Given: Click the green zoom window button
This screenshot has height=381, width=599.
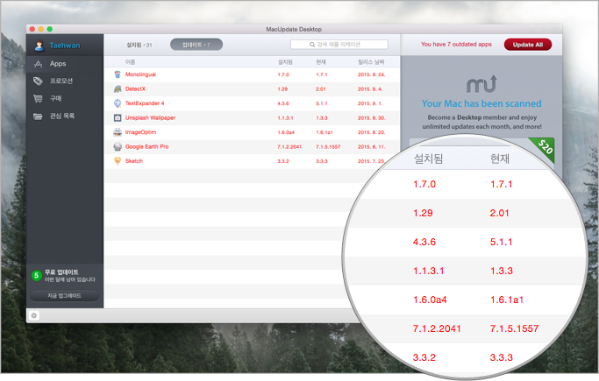Looking at the screenshot, I should tap(50, 29).
